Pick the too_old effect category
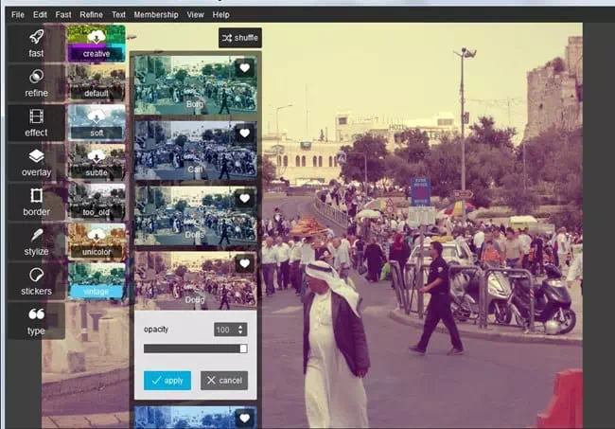 pyautogui.click(x=97, y=202)
